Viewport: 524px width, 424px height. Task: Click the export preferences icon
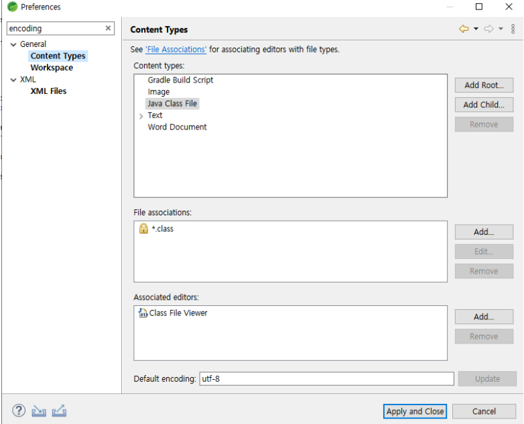coord(59,411)
